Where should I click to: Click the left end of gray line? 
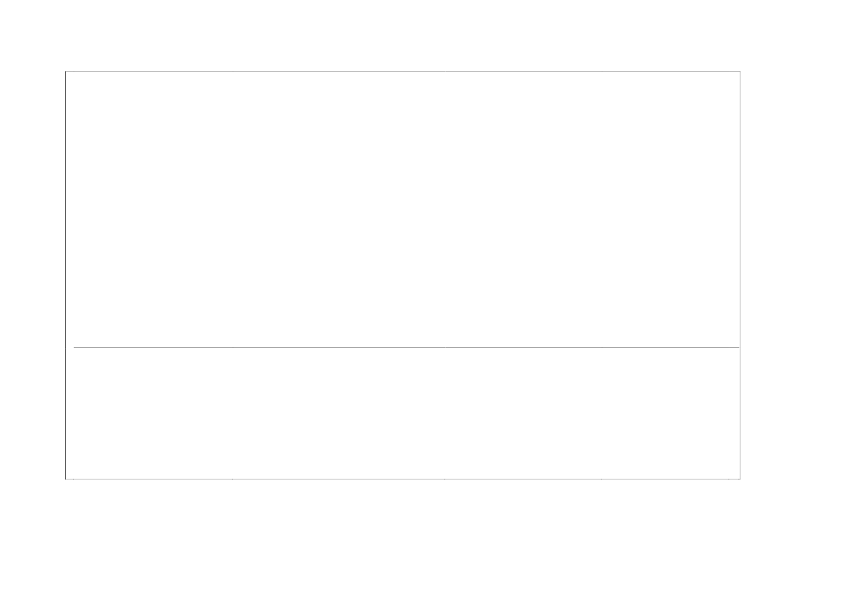coord(75,347)
